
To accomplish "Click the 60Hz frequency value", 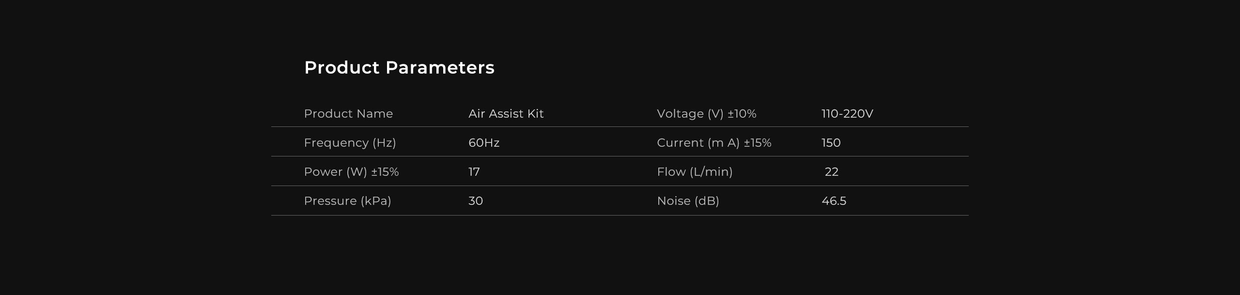I will (484, 143).
